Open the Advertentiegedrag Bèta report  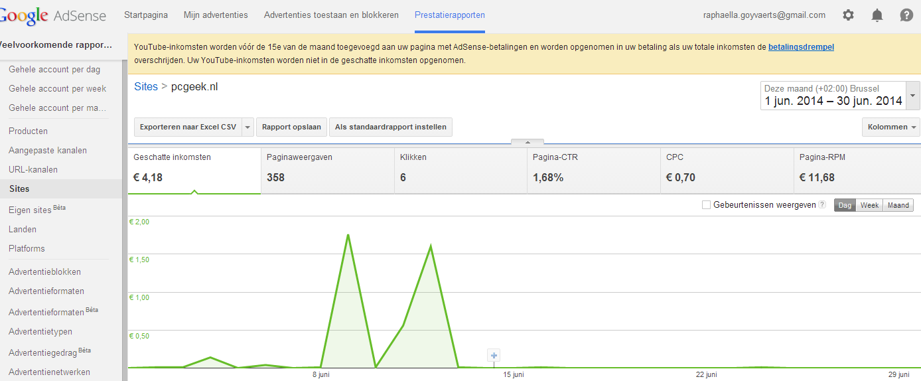coord(50,351)
